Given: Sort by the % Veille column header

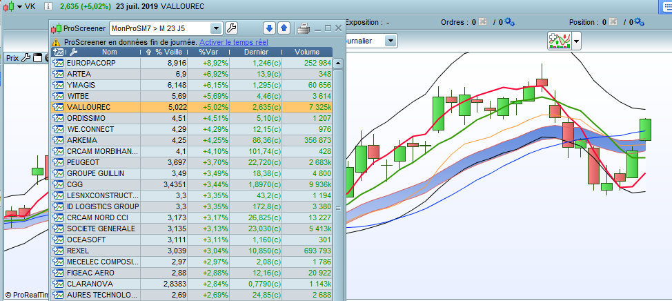Looking at the screenshot, I should pyautogui.click(x=165, y=52).
